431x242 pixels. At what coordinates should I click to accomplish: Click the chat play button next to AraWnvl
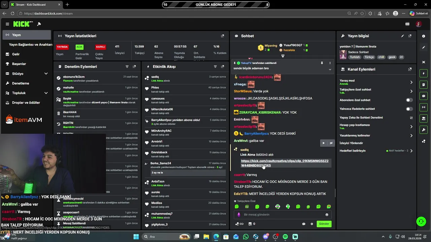tap(324, 143)
